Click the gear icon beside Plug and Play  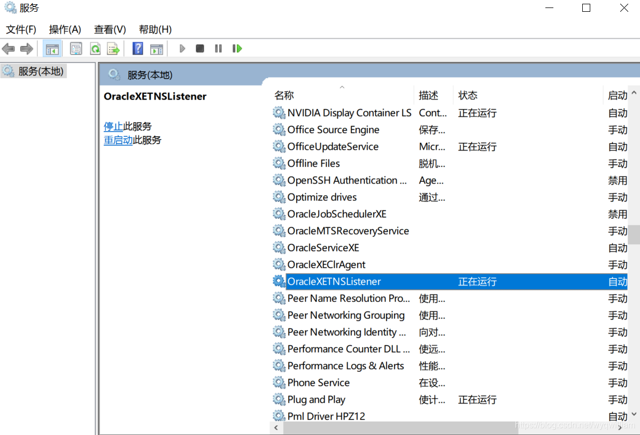point(279,400)
